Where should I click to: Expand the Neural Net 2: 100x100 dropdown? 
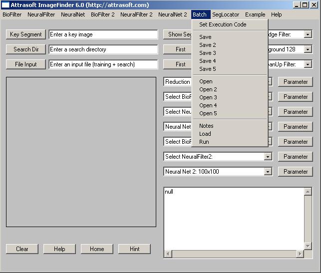tap(268, 172)
